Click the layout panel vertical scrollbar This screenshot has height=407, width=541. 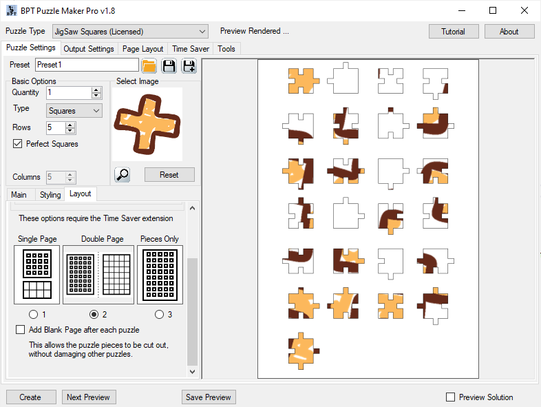[193, 310]
